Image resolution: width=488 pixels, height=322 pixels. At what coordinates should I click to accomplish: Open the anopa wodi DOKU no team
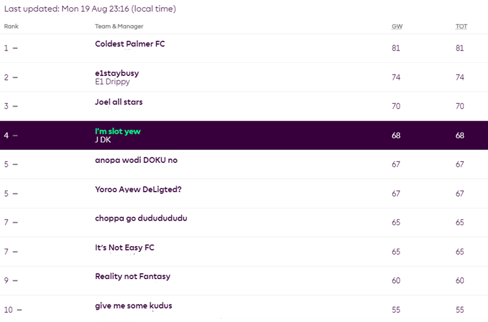tap(136, 160)
